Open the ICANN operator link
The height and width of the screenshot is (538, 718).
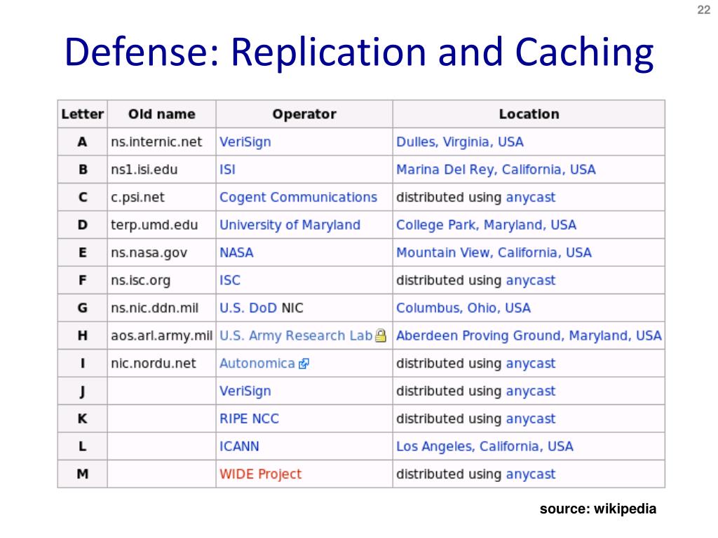[240, 446]
